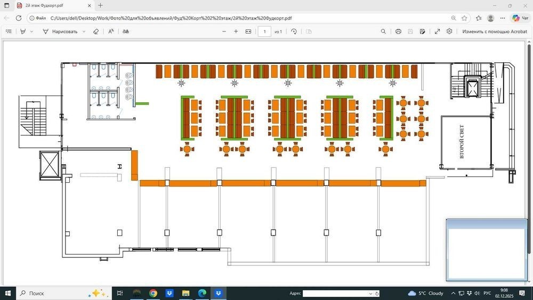Image resolution: width=533 pixels, height=300 pixels.
Task: Expand highlighter color dropdown arrow
Action: (31, 31)
